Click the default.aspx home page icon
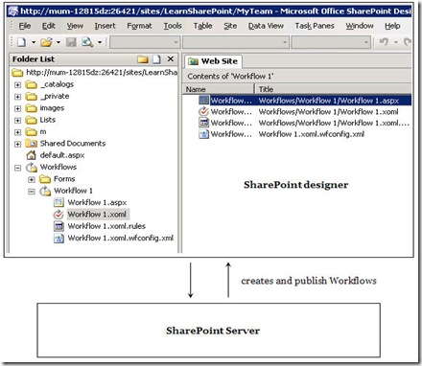The height and width of the screenshot is (366, 422). click(x=31, y=155)
